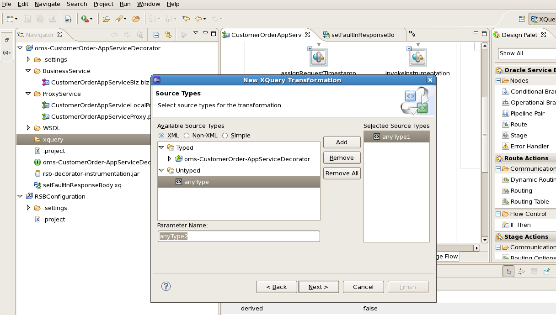Click the Open Perspective icon
The height and width of the screenshot is (315, 556).
point(522,19)
